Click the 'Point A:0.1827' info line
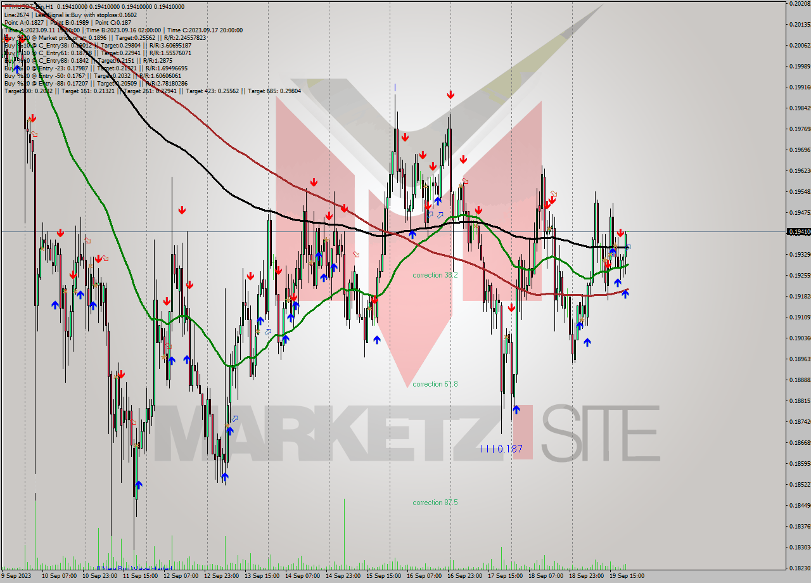The image size is (811, 583). [68, 22]
